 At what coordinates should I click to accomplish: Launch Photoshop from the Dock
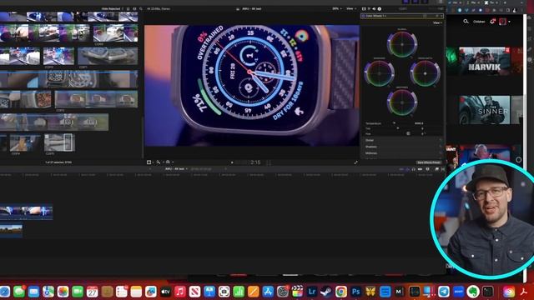355,292
